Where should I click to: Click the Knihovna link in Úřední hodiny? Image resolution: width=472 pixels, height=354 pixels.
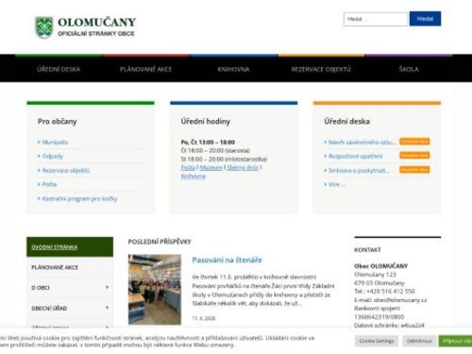[x=194, y=177]
